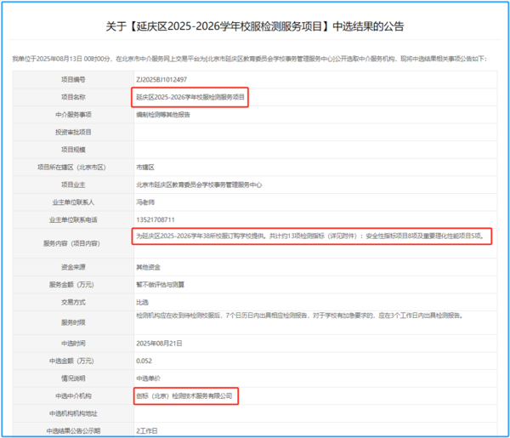Select value 暂不做评估与测算
The width and height of the screenshot is (510, 438).
(160, 285)
